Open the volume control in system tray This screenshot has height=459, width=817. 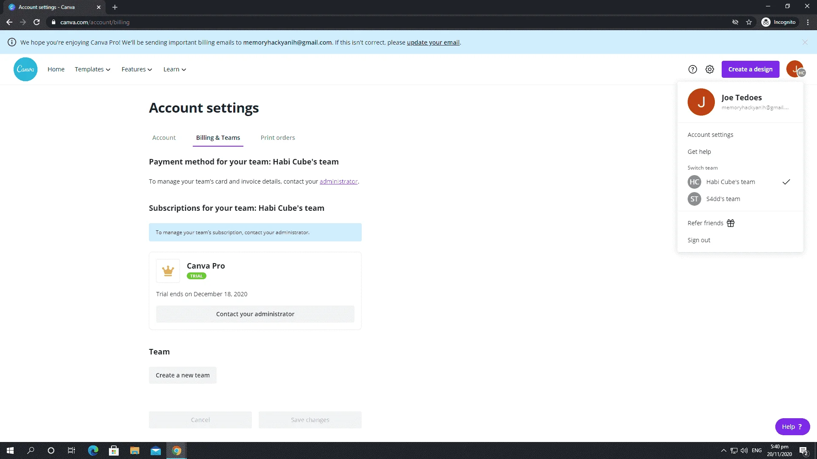tap(744, 450)
